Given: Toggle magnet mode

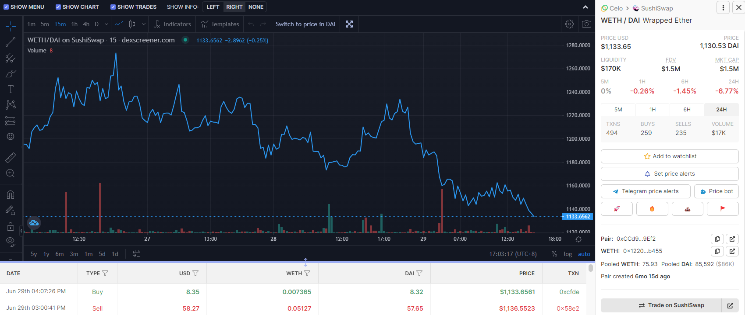Looking at the screenshot, I should (x=11, y=194).
